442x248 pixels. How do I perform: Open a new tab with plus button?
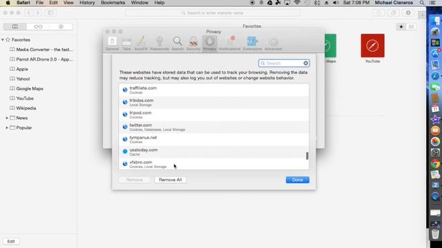pos(422,15)
